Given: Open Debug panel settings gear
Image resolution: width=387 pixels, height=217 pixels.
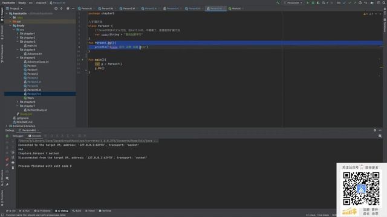Looking at the screenshot, I should click(375, 130).
